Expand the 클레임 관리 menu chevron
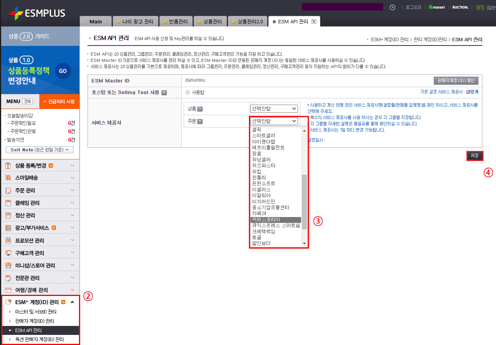The image size is (496, 345). click(x=72, y=203)
